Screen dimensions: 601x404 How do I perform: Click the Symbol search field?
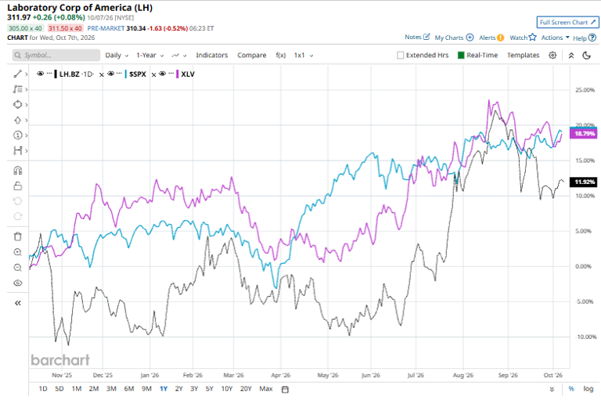[x=56, y=55]
